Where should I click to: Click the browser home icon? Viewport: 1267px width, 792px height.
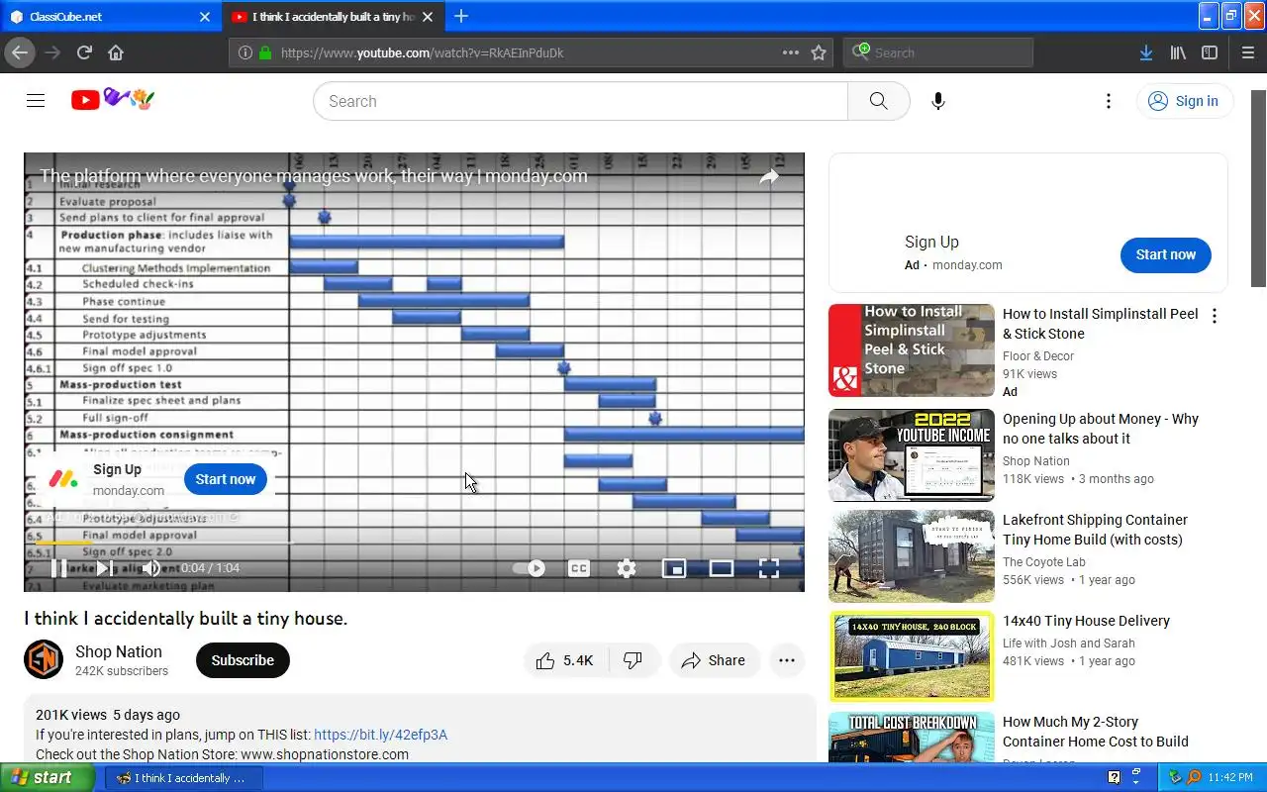(x=116, y=52)
